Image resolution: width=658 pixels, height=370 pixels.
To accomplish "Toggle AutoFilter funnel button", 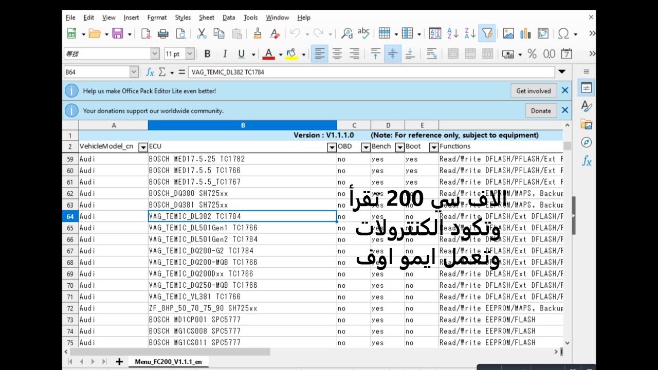I will coord(487,33).
